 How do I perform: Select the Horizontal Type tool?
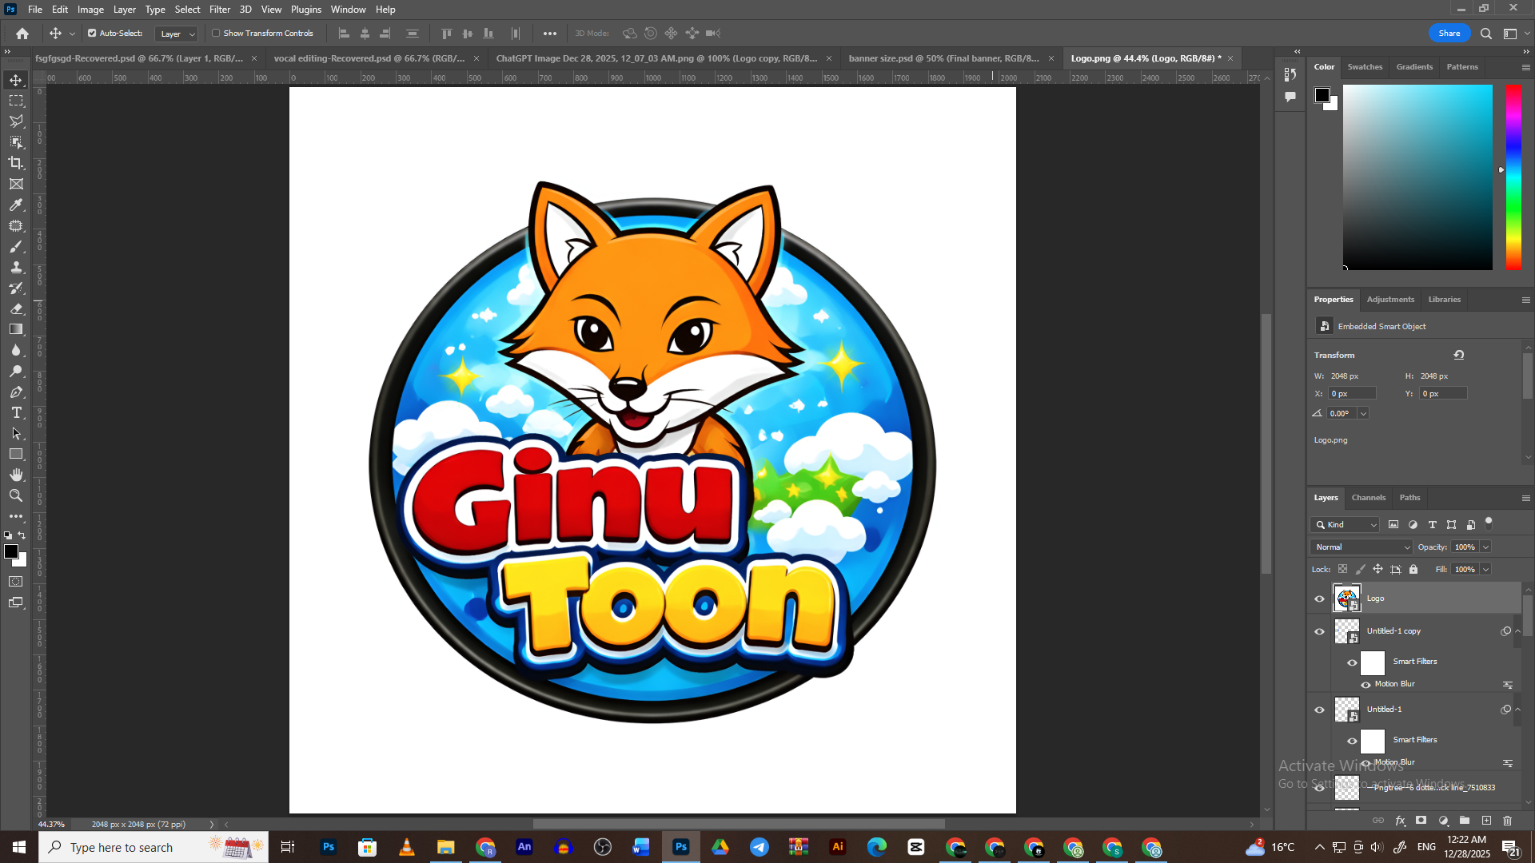point(16,413)
